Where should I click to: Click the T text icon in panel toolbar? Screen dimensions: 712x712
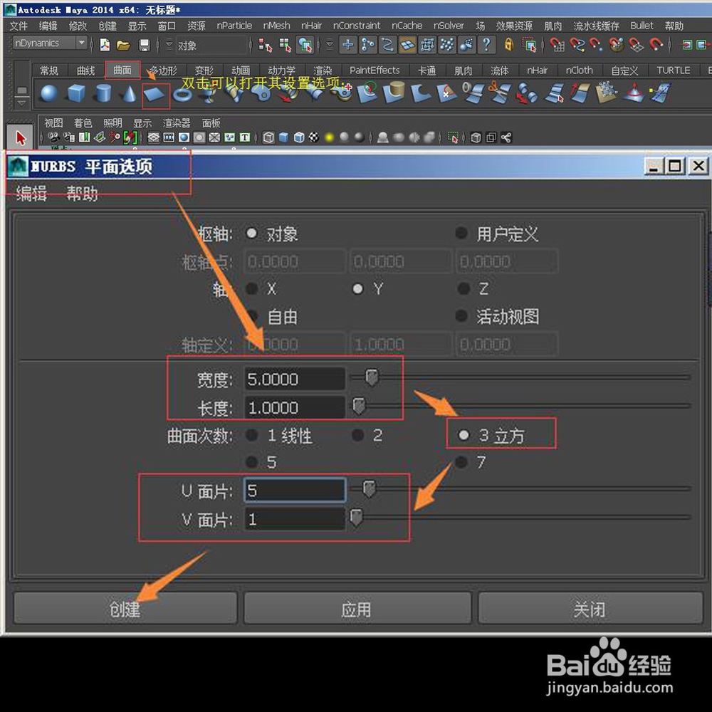click(245, 137)
